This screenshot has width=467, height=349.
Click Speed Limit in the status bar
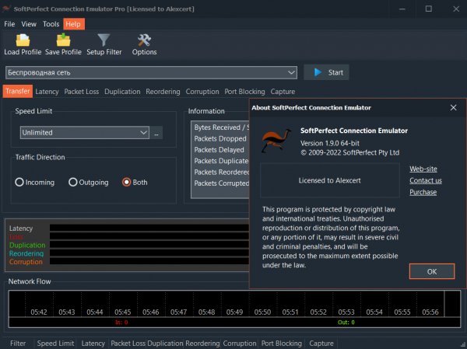pyautogui.click(x=55, y=343)
